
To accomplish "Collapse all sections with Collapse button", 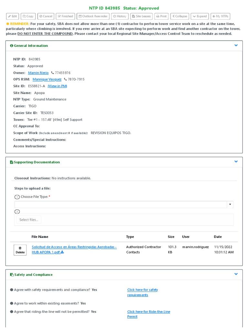I will [x=180, y=16].
